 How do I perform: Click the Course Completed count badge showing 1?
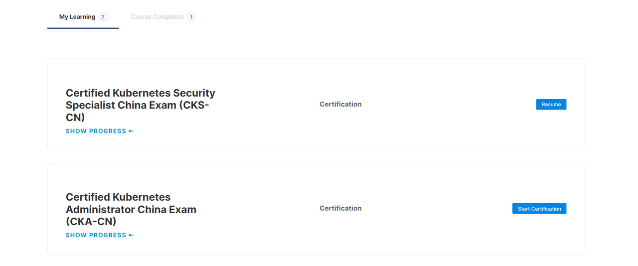coord(191,17)
